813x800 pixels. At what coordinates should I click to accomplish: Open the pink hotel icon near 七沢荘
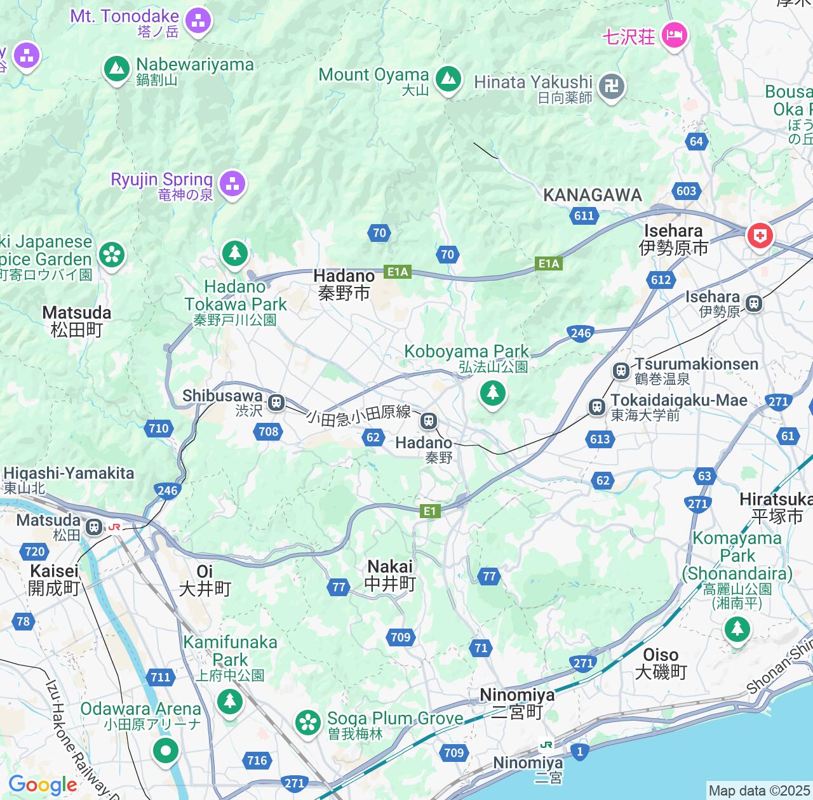pyautogui.click(x=675, y=34)
